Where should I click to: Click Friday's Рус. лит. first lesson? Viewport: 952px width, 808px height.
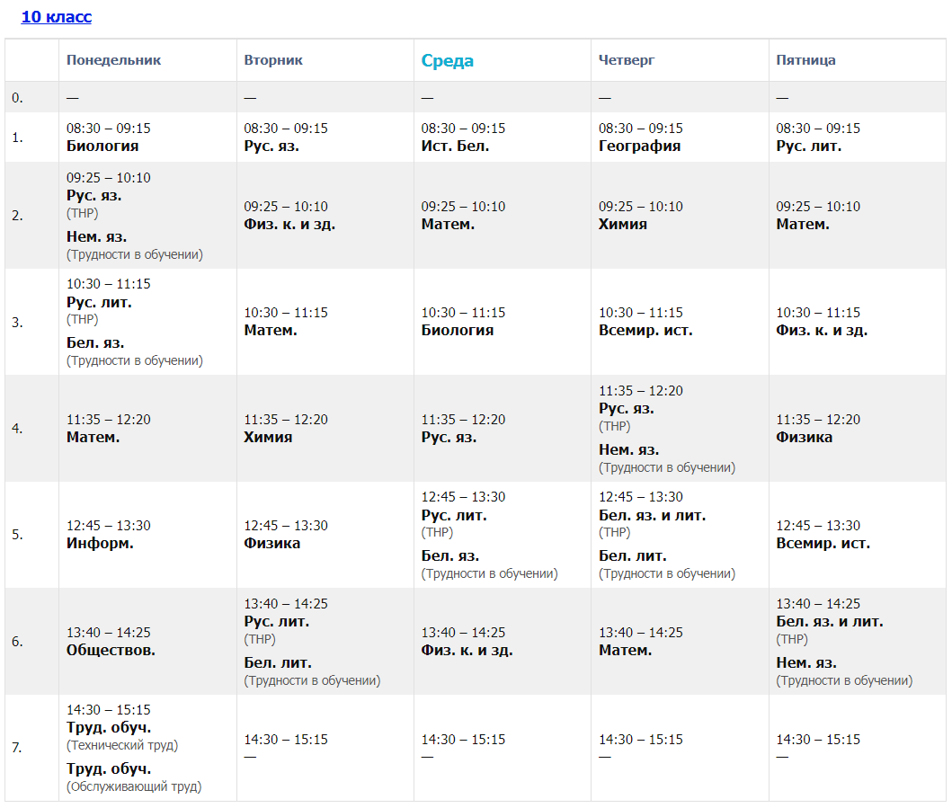pos(808,147)
